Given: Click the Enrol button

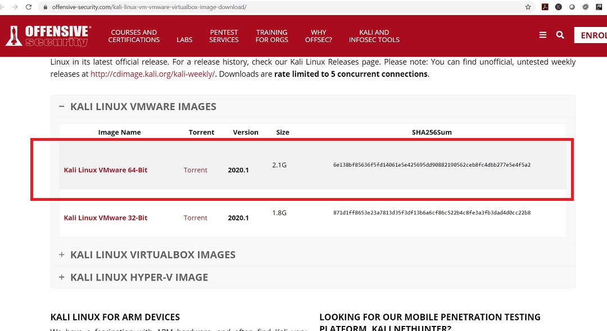Looking at the screenshot, I should click(591, 35).
